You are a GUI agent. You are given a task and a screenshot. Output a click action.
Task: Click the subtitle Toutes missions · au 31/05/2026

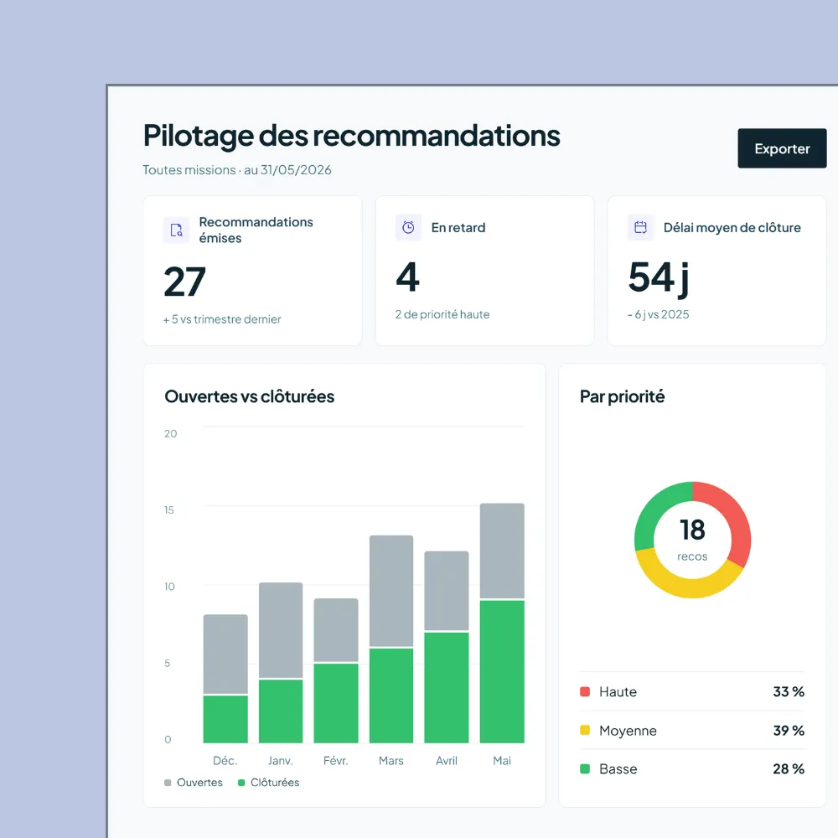(x=237, y=170)
